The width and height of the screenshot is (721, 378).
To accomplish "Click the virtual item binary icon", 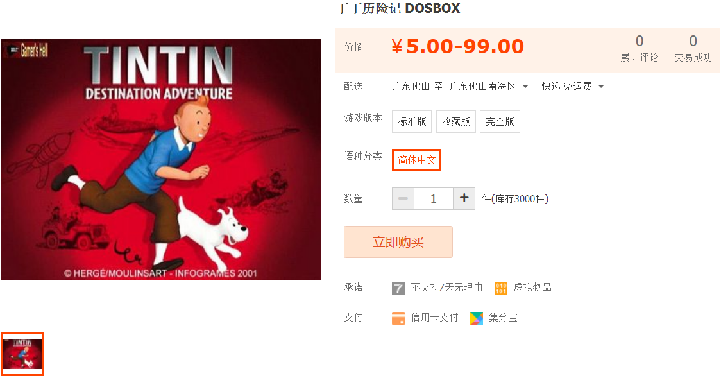I will click(x=501, y=288).
